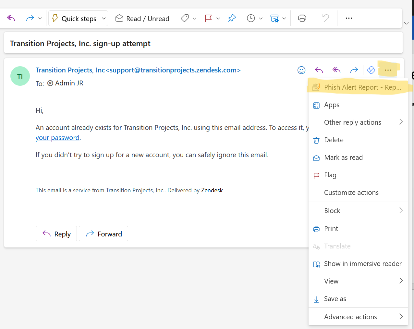
Task: Click the TI sender avatar
Action: (20, 76)
